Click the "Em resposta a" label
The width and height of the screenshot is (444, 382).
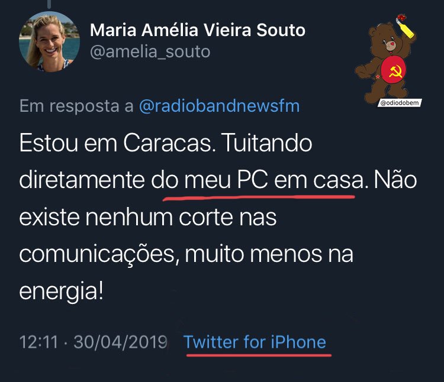point(76,106)
